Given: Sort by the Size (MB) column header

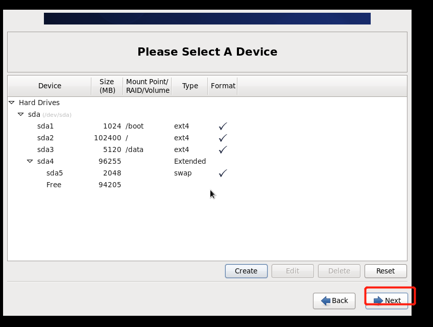Looking at the screenshot, I should pyautogui.click(x=107, y=86).
